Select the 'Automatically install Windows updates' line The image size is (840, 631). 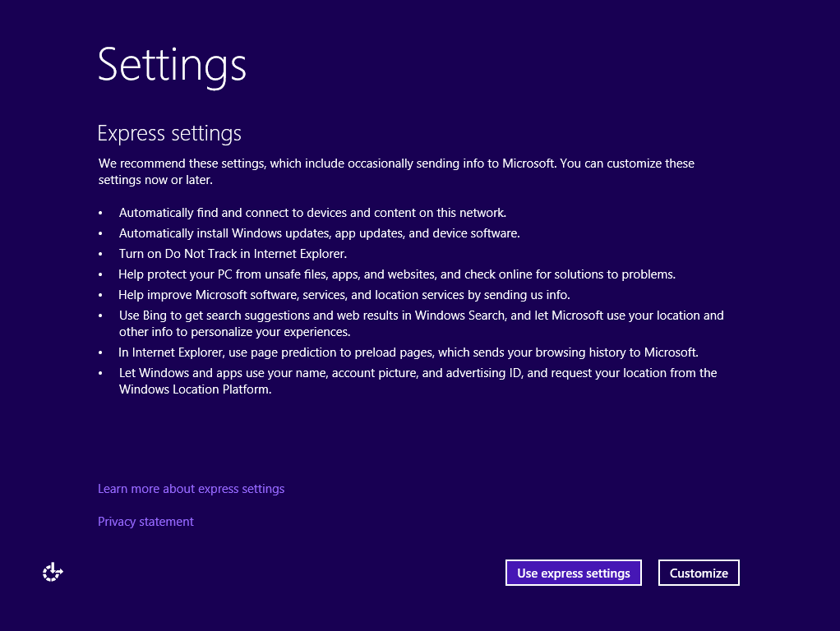319,233
